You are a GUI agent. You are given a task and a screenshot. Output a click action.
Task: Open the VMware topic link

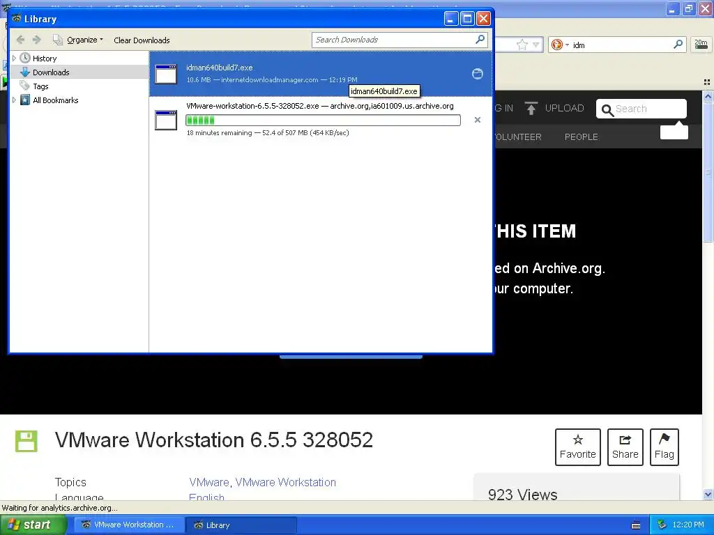coord(209,482)
